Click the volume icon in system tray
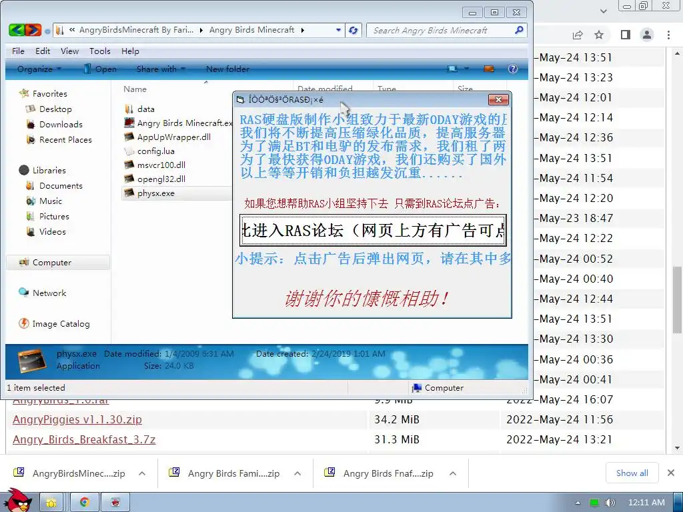The height and width of the screenshot is (512, 683). pyautogui.click(x=610, y=503)
